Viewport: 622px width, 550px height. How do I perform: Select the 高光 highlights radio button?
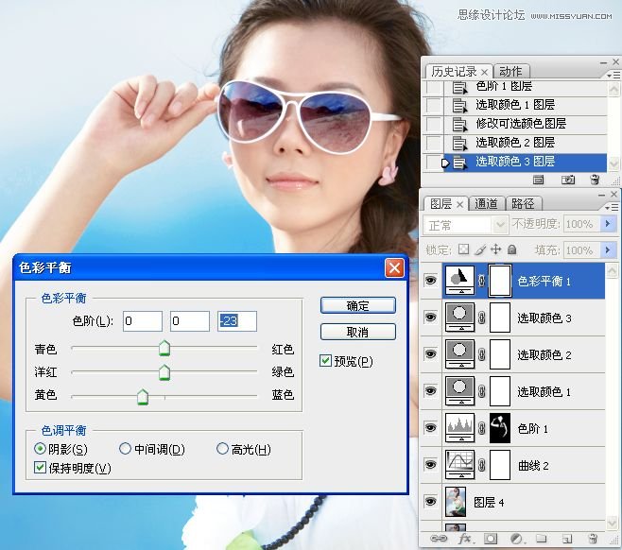click(223, 449)
